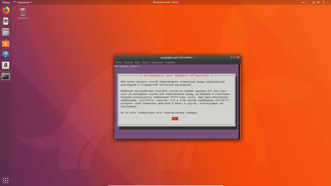Image resolution: width=331 pixels, height=186 pixels.
Task: Click the terminal title sergiy@sergiy-VirtualBox
Action: pyautogui.click(x=177, y=57)
